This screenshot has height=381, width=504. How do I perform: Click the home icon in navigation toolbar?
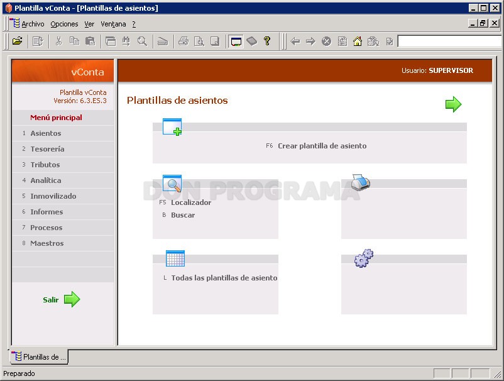point(358,41)
